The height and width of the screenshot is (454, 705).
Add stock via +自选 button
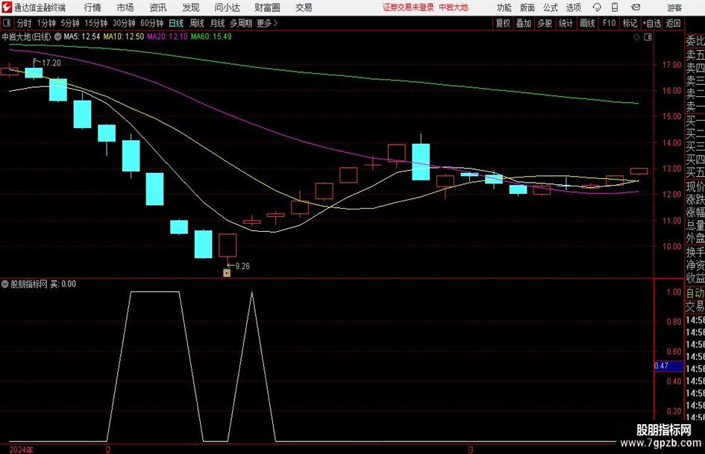pyautogui.click(x=652, y=23)
